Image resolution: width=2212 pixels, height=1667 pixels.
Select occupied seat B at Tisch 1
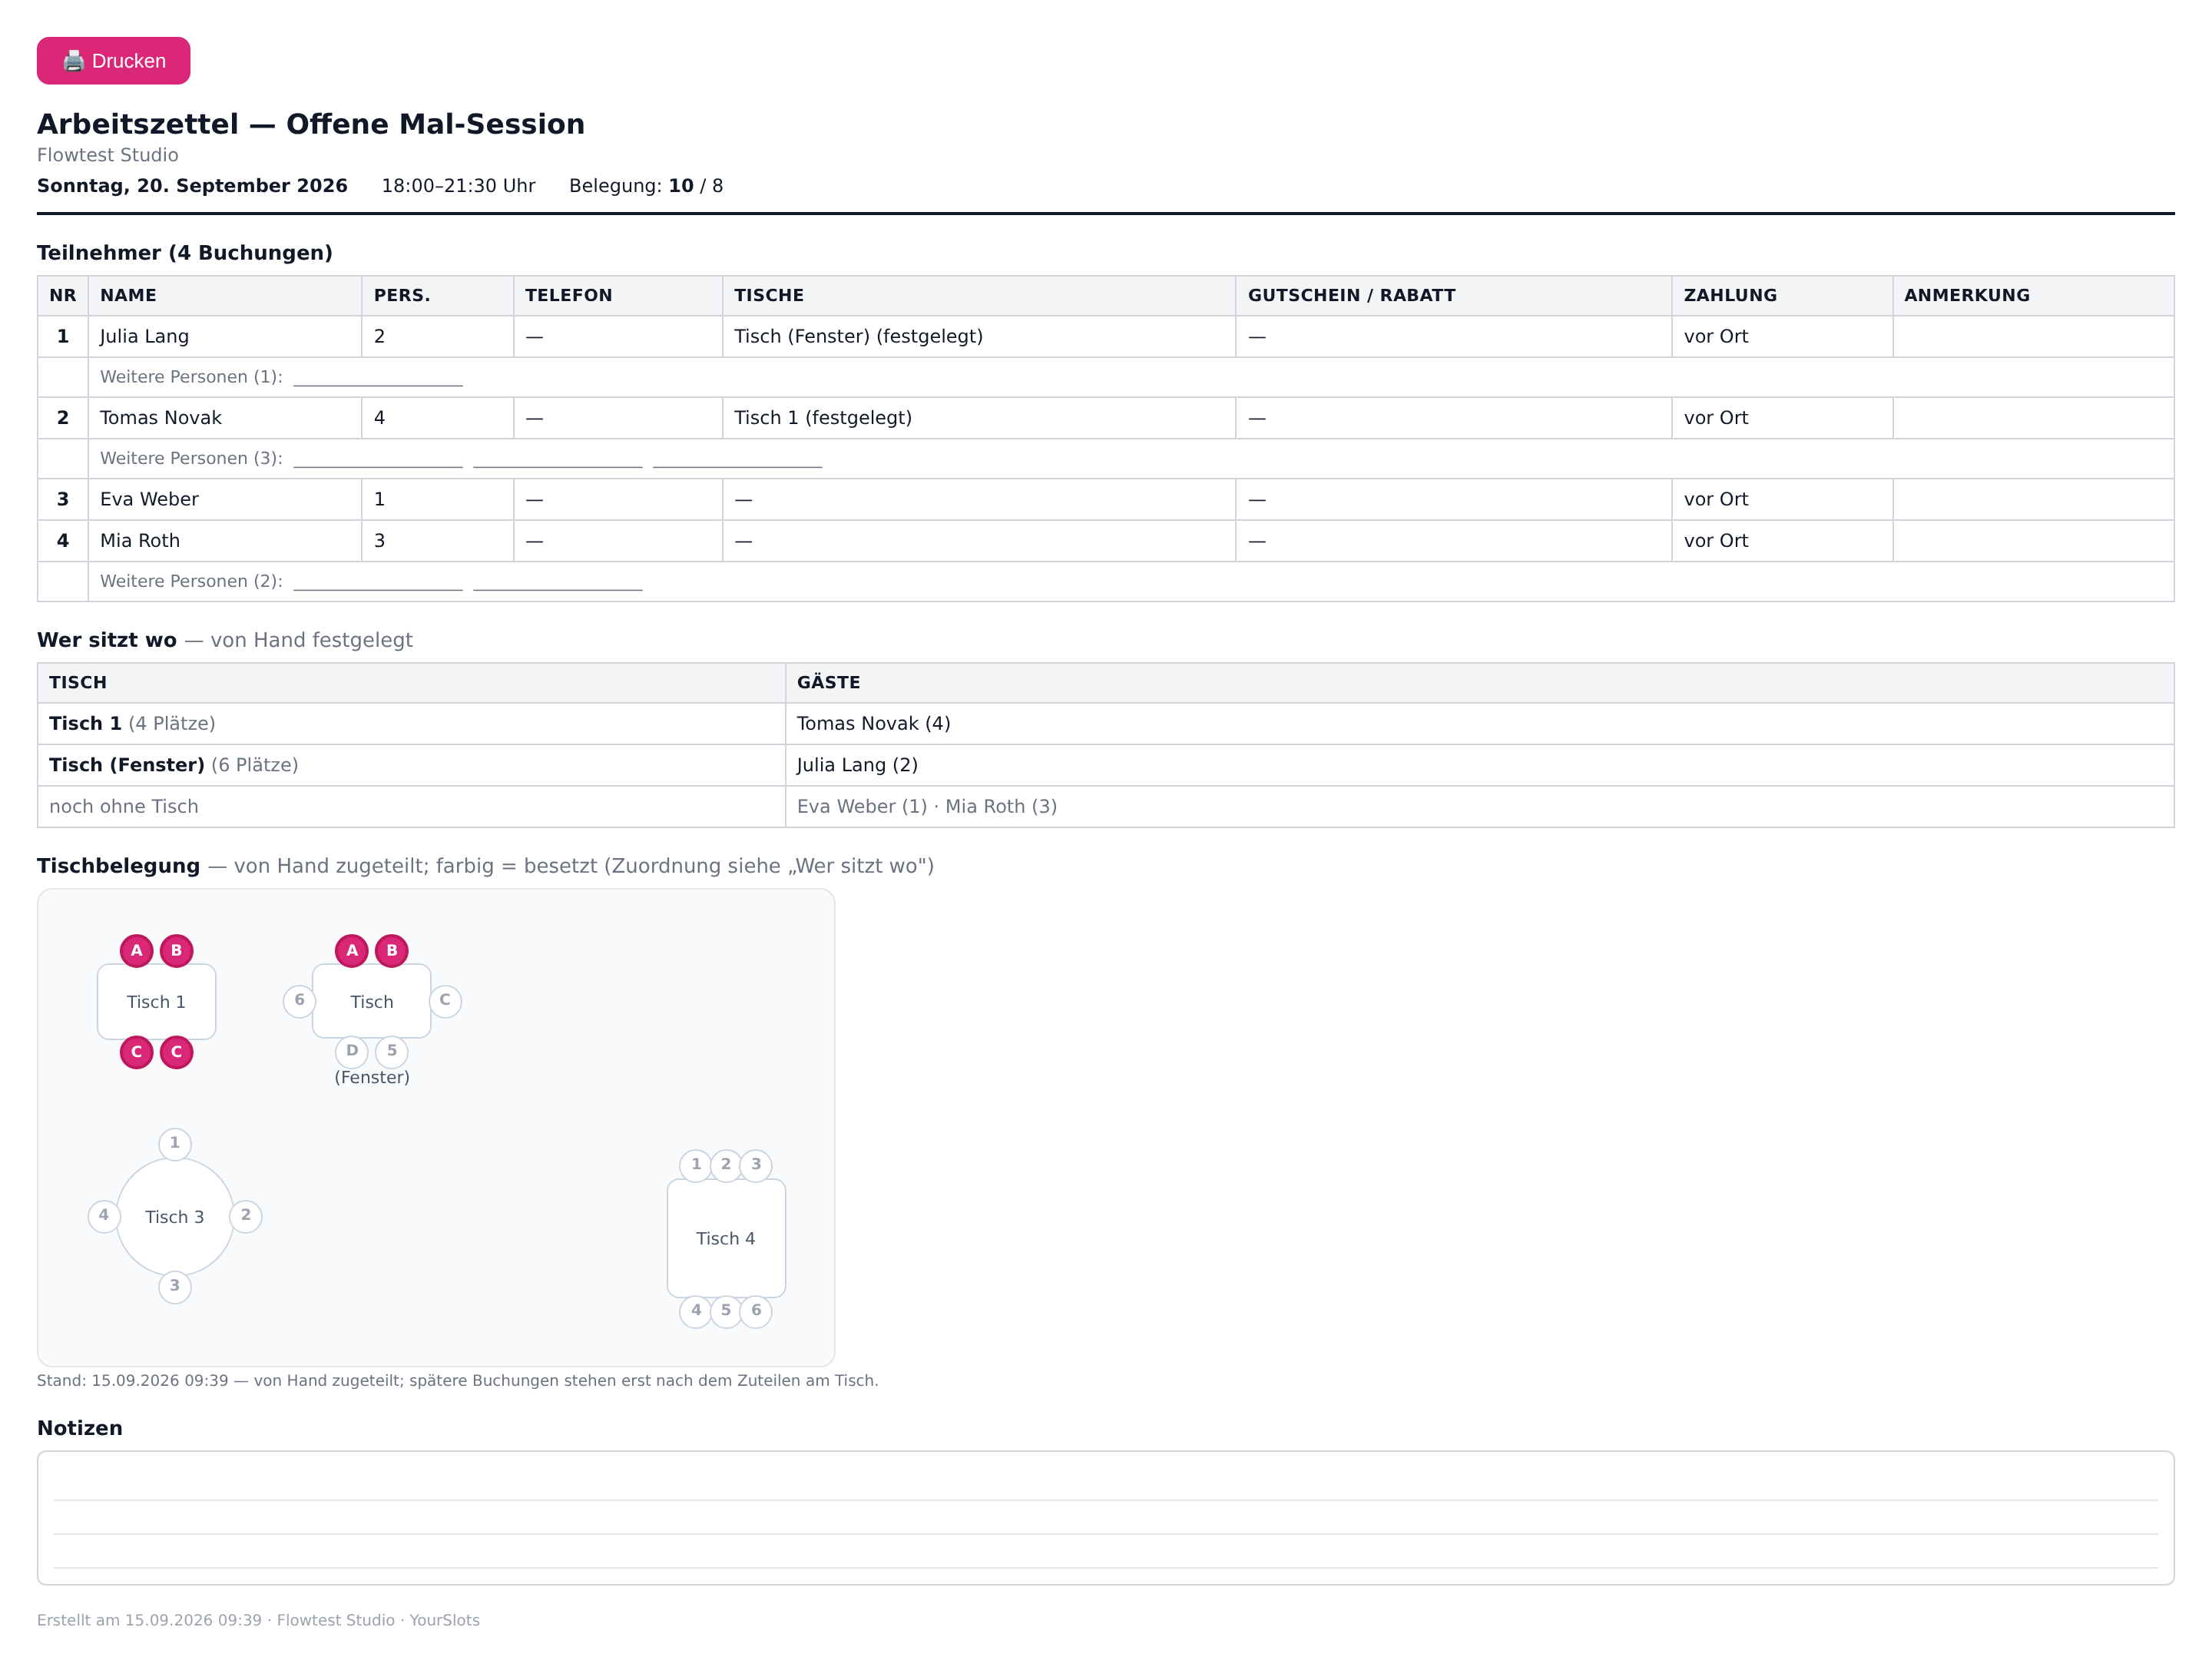point(177,950)
